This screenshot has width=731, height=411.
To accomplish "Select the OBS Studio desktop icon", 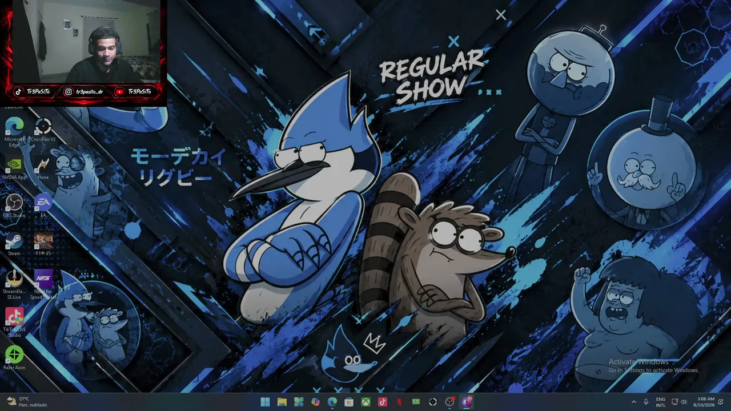I will coord(14,207).
